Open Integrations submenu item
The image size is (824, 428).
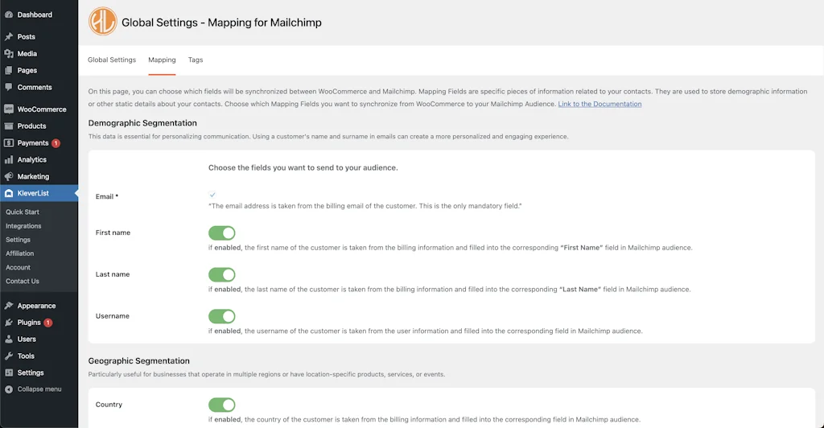pyautogui.click(x=23, y=226)
